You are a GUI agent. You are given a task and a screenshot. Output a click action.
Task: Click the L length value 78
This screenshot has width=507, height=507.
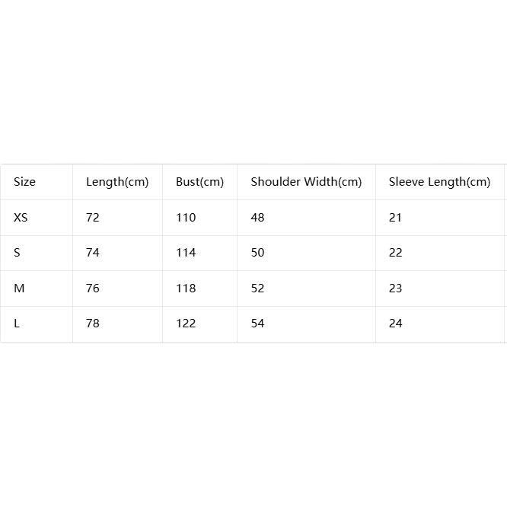92,324
